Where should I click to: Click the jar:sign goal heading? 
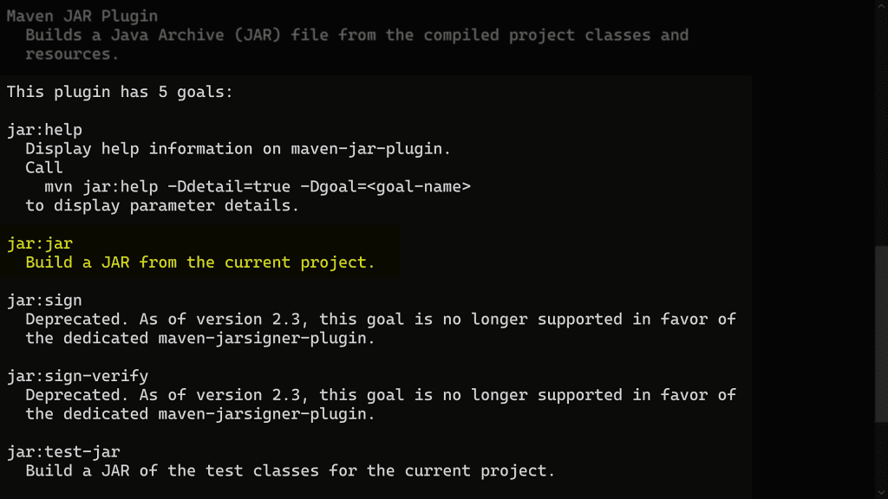pyautogui.click(x=44, y=301)
